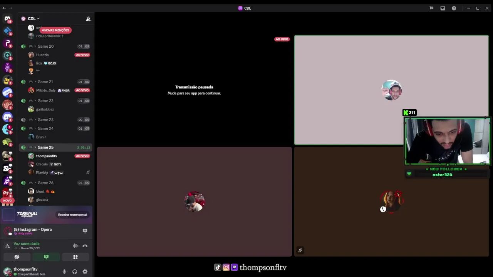Click Receber recompensa button
Screen dimensions: 493x277
tap(72, 215)
